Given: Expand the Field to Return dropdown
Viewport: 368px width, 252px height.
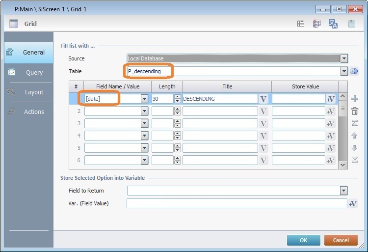Looking at the screenshot, I should tap(344, 191).
